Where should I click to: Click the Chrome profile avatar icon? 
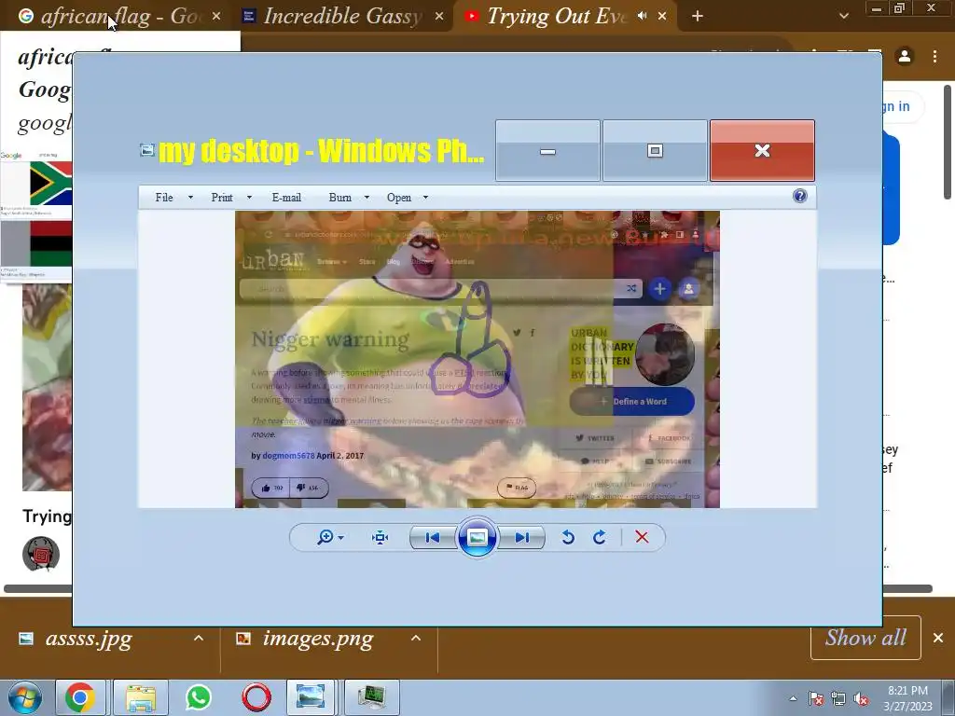[x=905, y=56]
